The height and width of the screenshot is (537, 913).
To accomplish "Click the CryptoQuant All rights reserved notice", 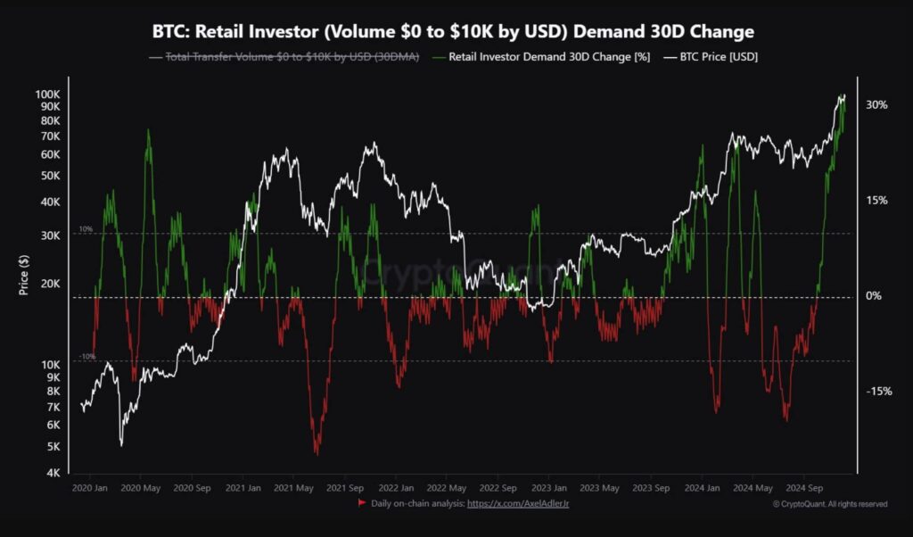I will [829, 504].
